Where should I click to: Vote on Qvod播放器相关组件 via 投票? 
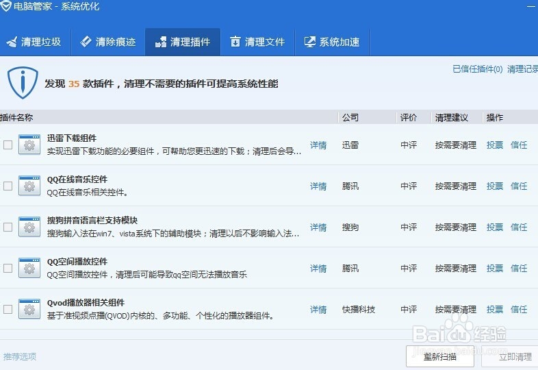pyautogui.click(x=495, y=310)
